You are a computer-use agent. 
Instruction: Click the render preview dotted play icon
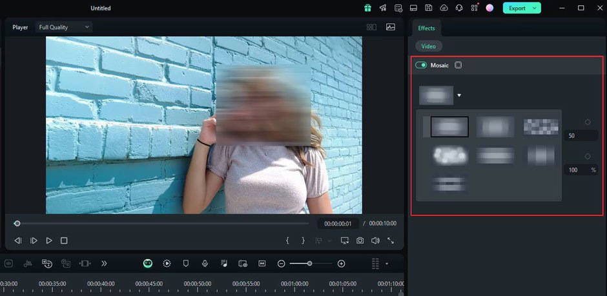tap(167, 264)
